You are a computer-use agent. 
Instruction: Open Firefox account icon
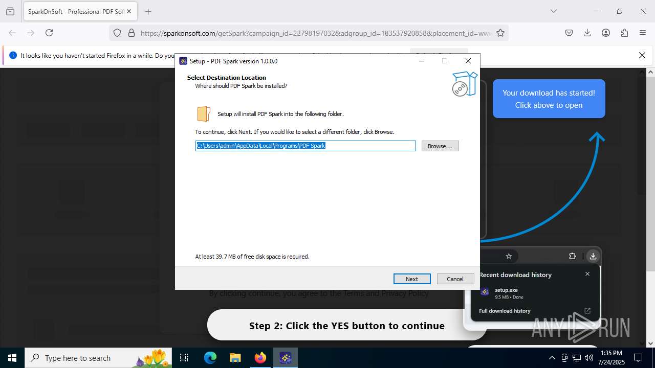pyautogui.click(x=606, y=33)
